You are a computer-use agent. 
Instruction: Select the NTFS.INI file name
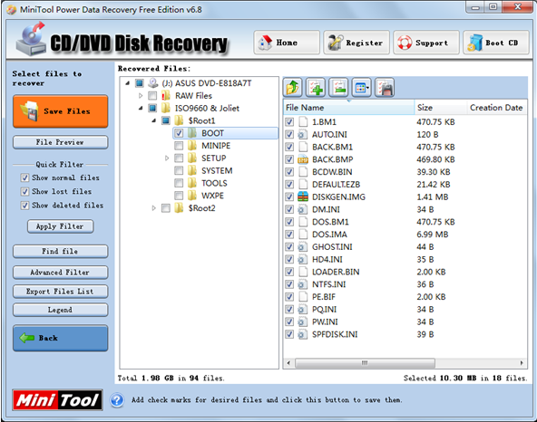pyautogui.click(x=328, y=284)
